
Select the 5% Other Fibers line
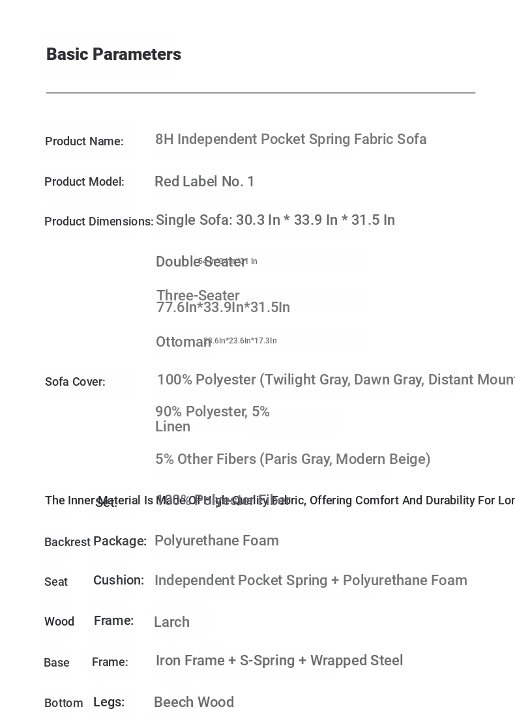pos(293,459)
